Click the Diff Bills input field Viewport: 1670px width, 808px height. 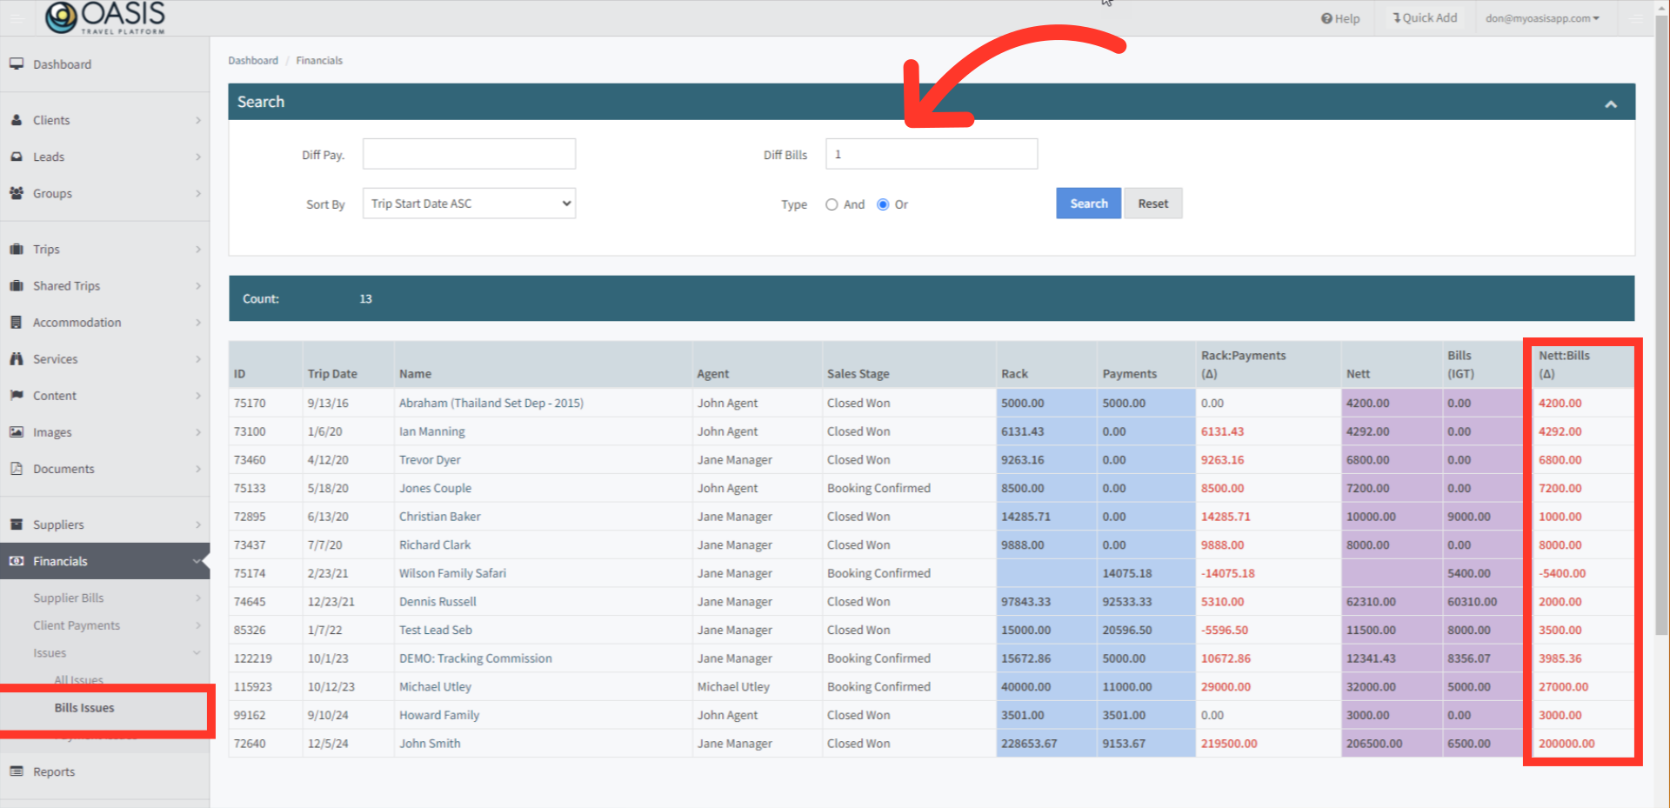point(932,154)
